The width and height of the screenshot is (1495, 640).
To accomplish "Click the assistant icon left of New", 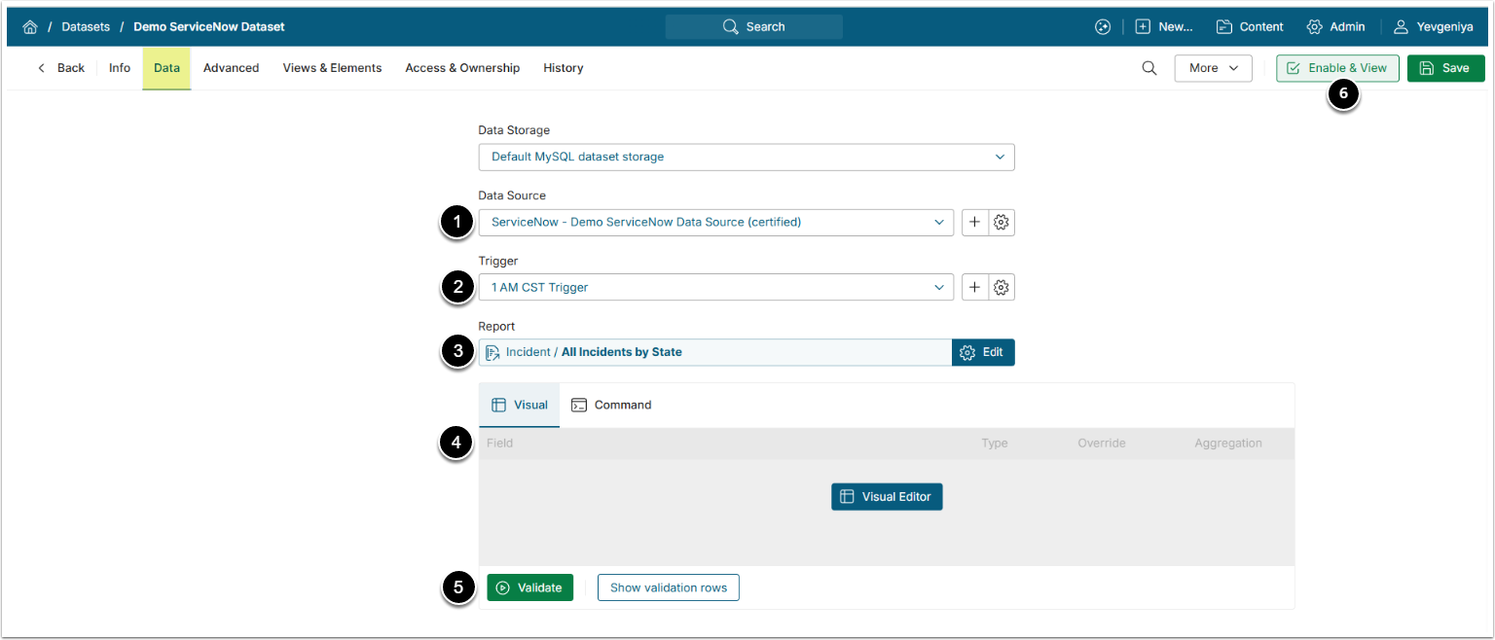I will (1103, 27).
